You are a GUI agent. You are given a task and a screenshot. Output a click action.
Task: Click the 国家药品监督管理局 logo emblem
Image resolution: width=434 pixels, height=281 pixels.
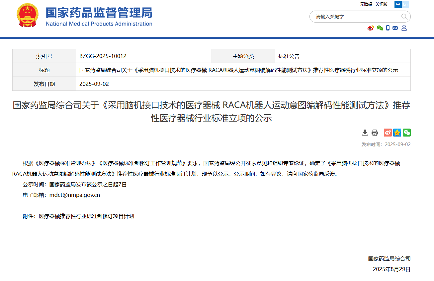pos(27,15)
